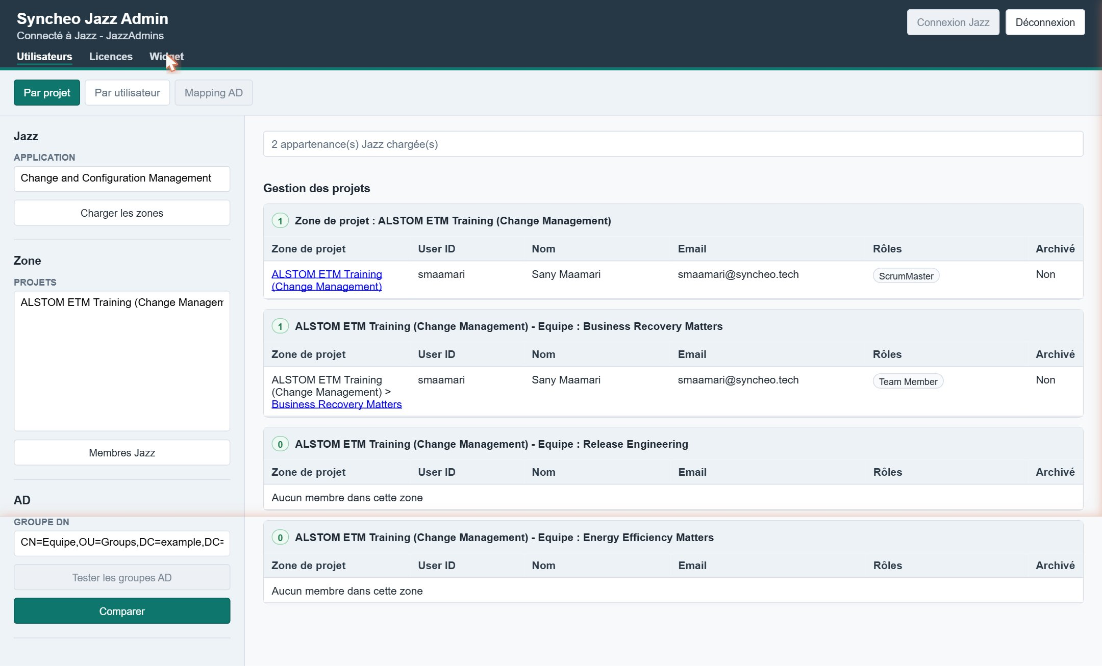The image size is (1102, 666).
Task: Click the Comparer button
Action: point(122,611)
